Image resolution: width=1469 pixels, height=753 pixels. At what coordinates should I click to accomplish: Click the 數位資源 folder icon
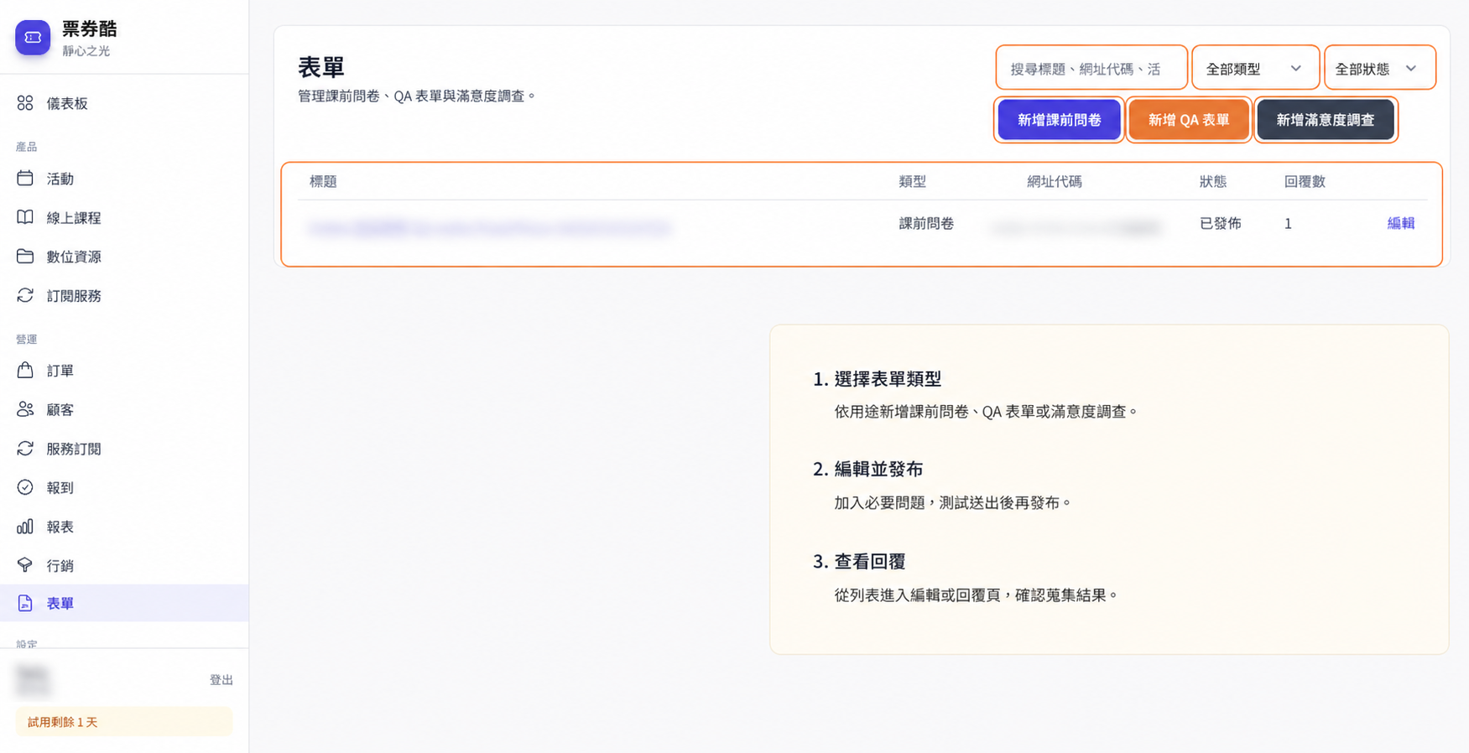[25, 257]
